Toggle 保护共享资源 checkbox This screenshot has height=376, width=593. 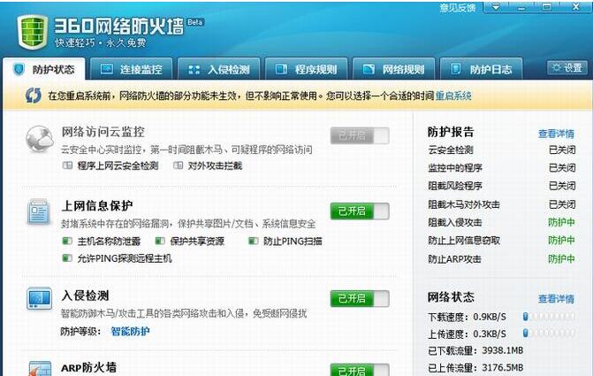[x=160, y=242]
